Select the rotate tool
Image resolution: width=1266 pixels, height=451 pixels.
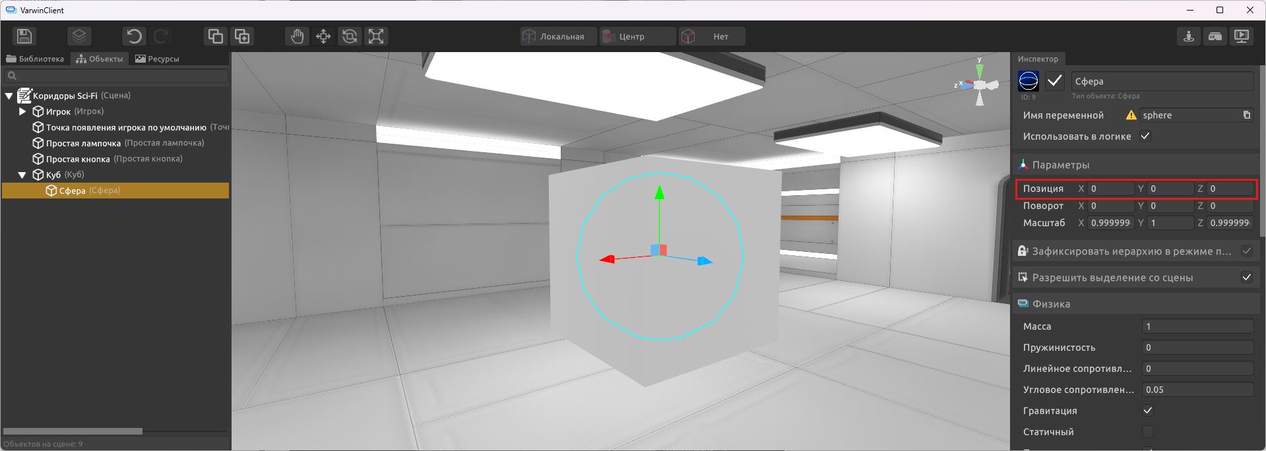pyautogui.click(x=350, y=36)
